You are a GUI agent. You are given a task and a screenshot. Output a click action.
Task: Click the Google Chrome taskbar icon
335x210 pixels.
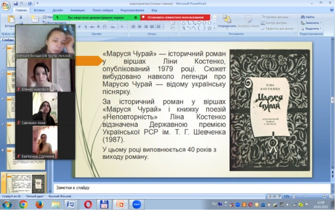pos(23,204)
